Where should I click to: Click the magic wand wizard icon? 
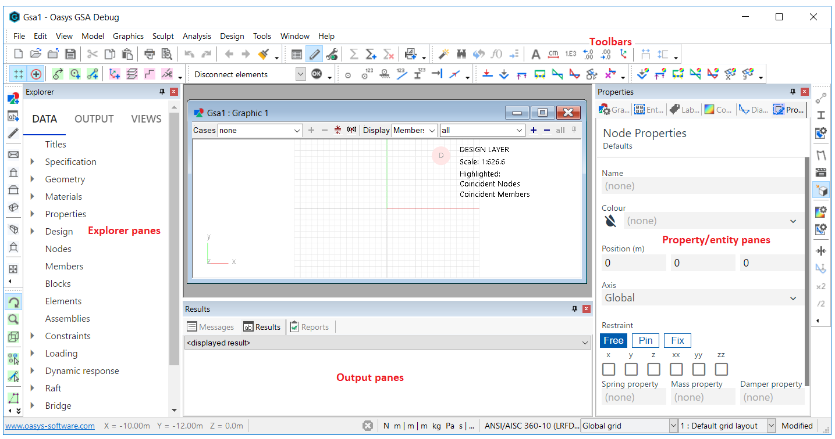point(444,54)
